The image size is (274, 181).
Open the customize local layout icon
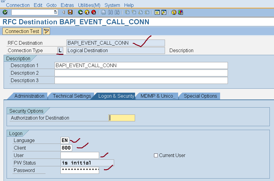point(181,12)
